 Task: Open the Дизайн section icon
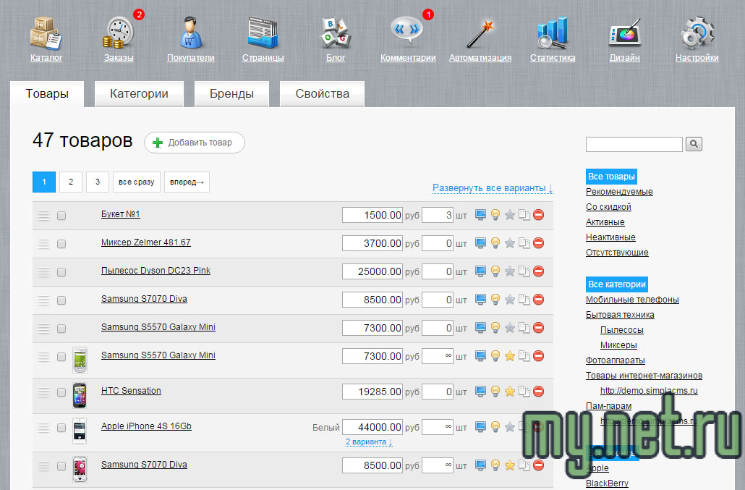point(624,33)
